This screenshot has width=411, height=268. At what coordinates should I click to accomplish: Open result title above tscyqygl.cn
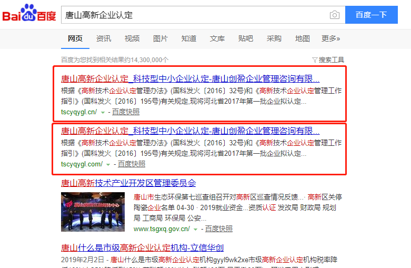[x=190, y=78]
